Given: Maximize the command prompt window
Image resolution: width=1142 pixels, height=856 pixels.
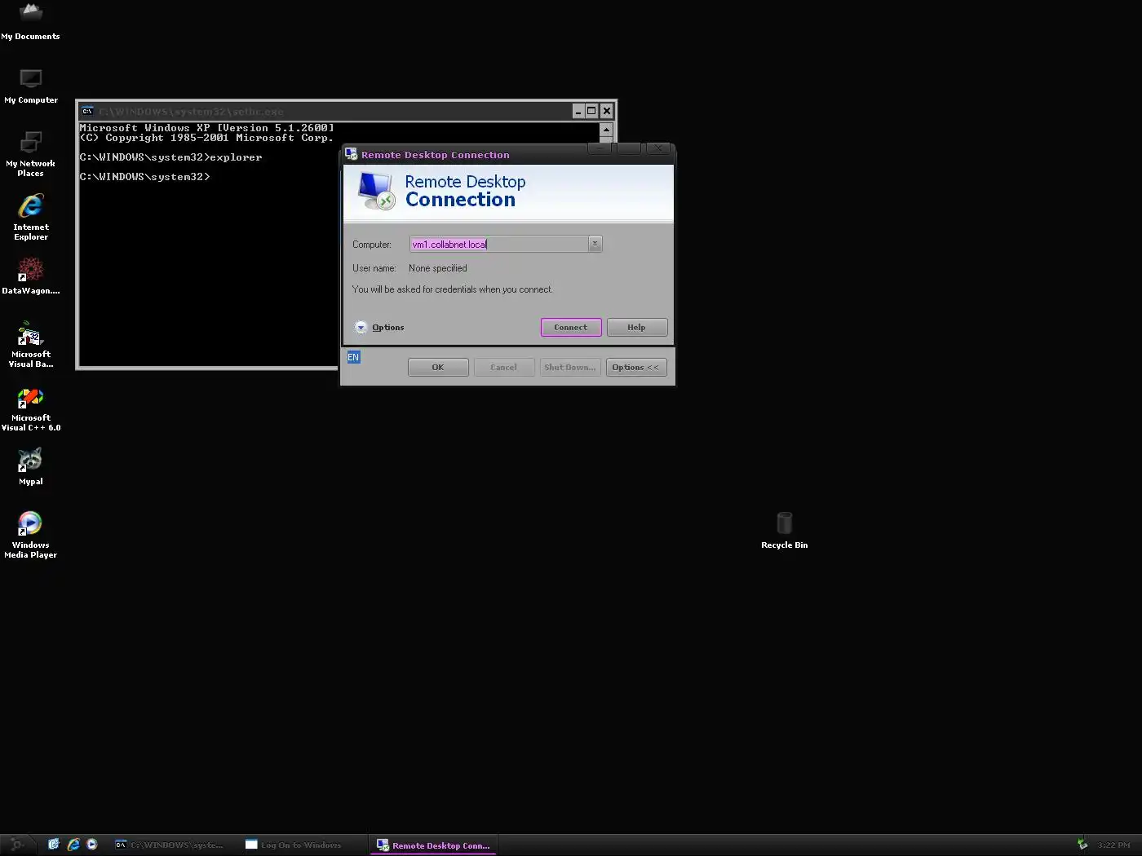Looking at the screenshot, I should [x=591, y=111].
